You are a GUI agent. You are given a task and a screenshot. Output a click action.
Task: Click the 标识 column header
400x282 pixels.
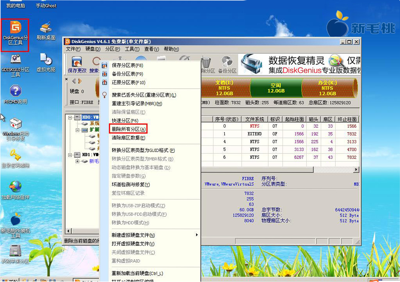click(275, 119)
